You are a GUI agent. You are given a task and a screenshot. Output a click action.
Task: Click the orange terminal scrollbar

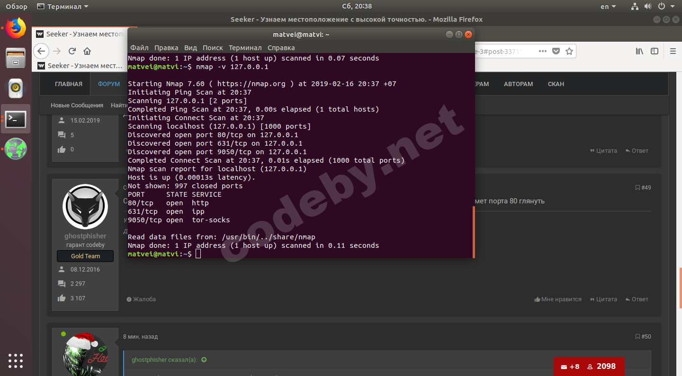tap(474, 232)
